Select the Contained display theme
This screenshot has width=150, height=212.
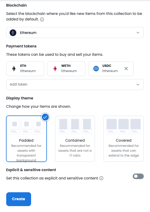tap(75, 139)
